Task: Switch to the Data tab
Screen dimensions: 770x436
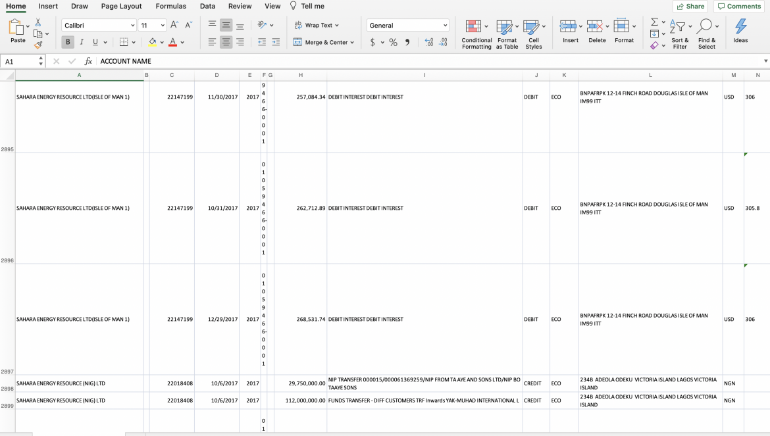Action: (x=208, y=7)
